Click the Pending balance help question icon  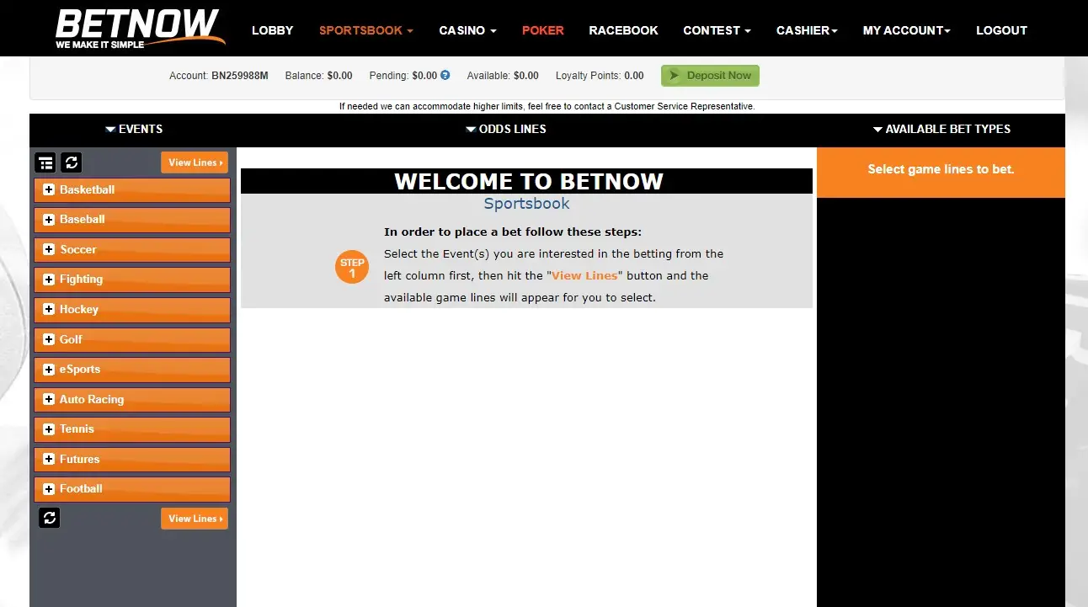(x=445, y=75)
